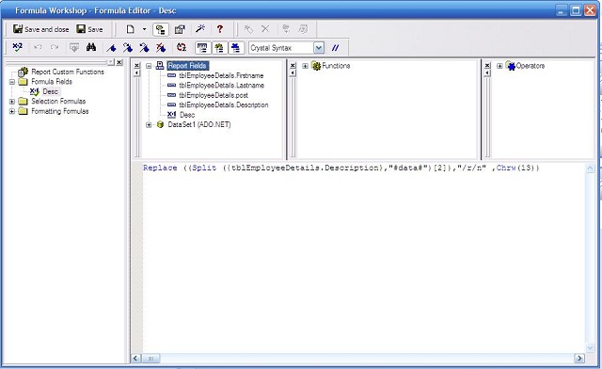This screenshot has height=369, width=602.
Task: Click the horizontal scrollbar right arrow
Action: (x=579, y=359)
